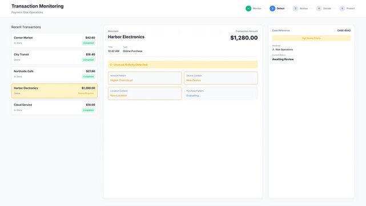Open the Cloud Service transaction
This screenshot has width=366, height=206.
[54, 108]
